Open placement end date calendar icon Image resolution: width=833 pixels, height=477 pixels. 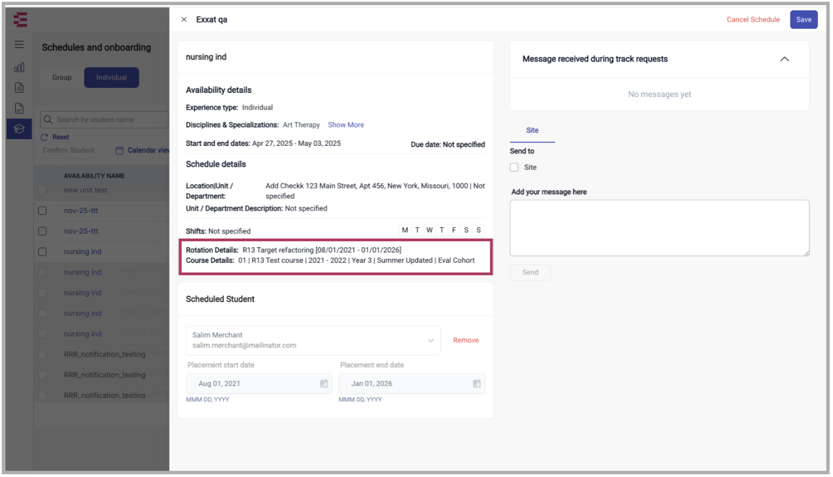pyautogui.click(x=476, y=383)
